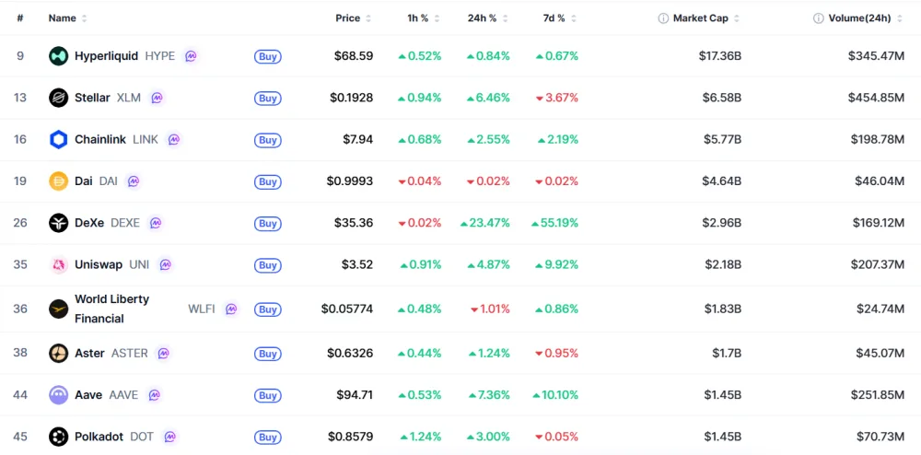Open the Stellar coin logo
This screenshot has width=921, height=455.
click(59, 98)
